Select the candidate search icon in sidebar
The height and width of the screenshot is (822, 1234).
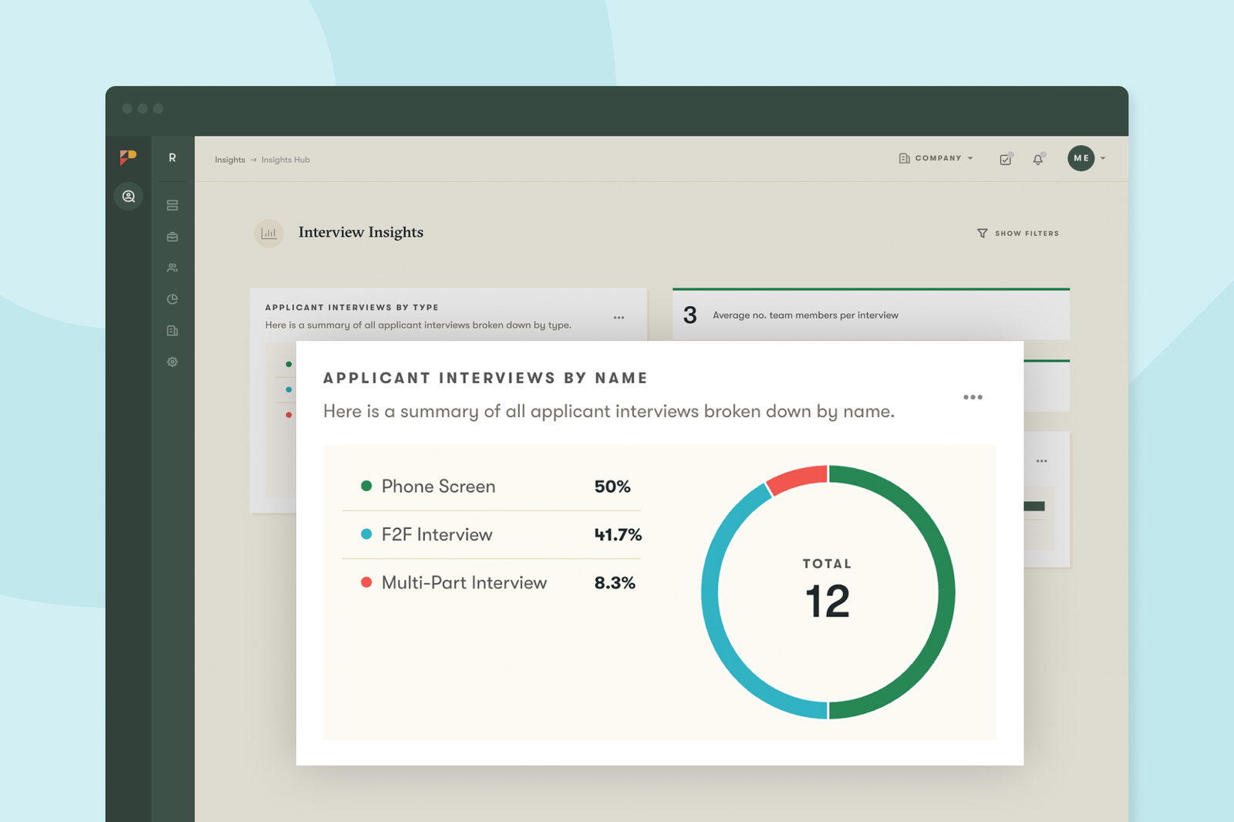pyautogui.click(x=128, y=197)
